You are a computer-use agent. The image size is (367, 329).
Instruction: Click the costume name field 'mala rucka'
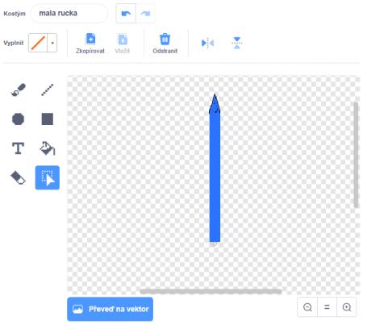69,13
